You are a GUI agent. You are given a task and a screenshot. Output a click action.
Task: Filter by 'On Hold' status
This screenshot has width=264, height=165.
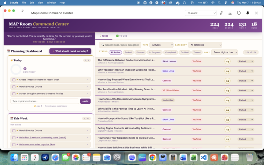tap(184, 52)
